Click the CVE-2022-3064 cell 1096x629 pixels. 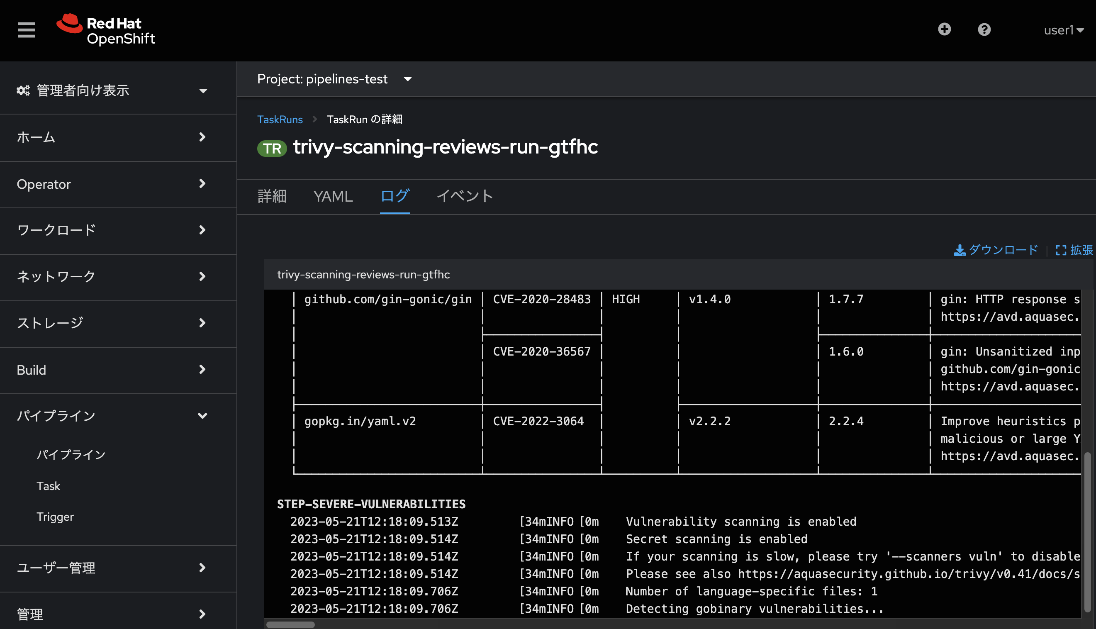coord(538,421)
